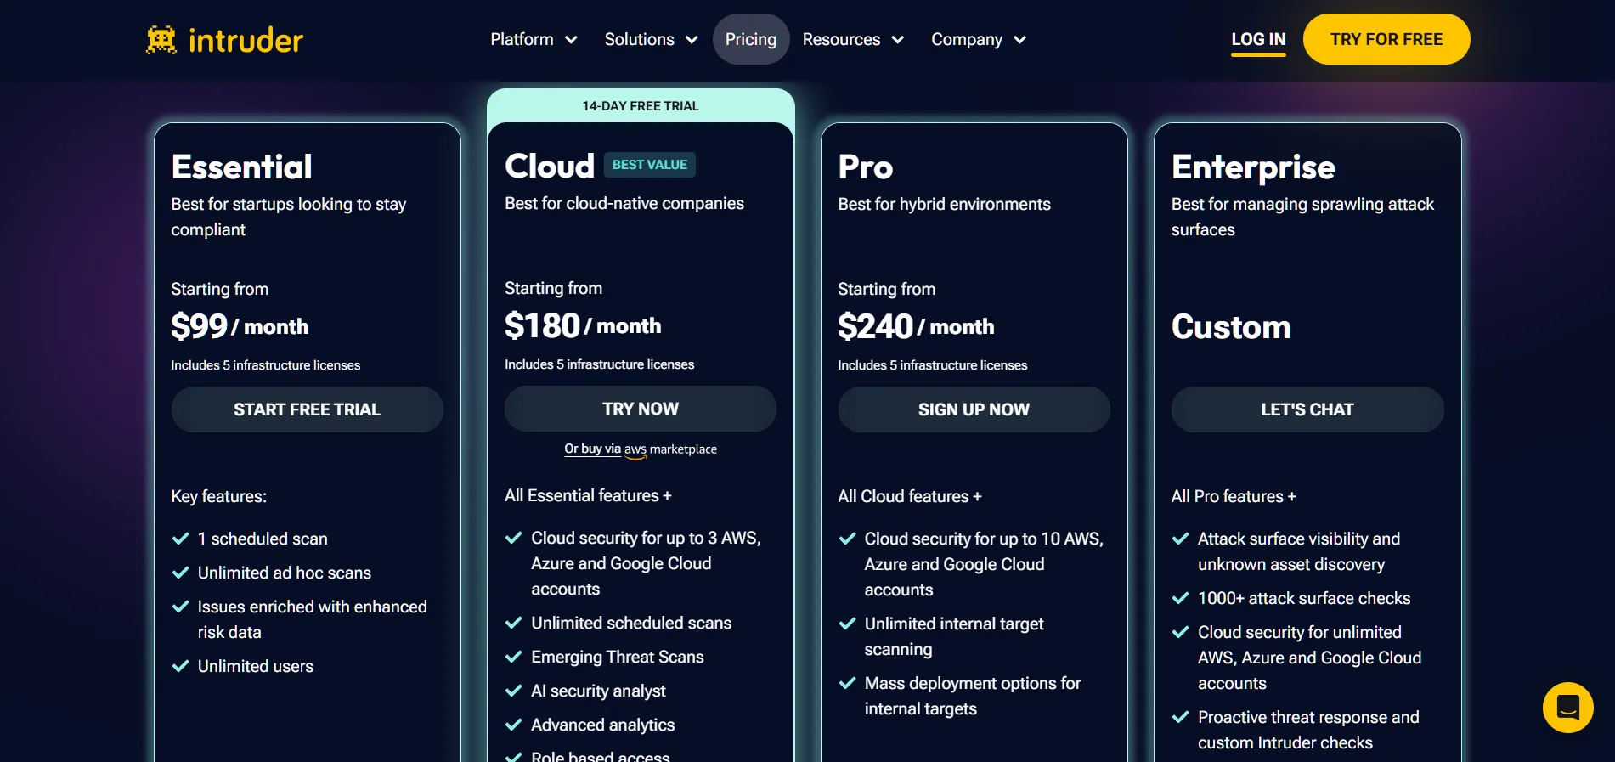Click START FREE TRIAL on Essential plan
The height and width of the screenshot is (762, 1615).
(x=308, y=409)
